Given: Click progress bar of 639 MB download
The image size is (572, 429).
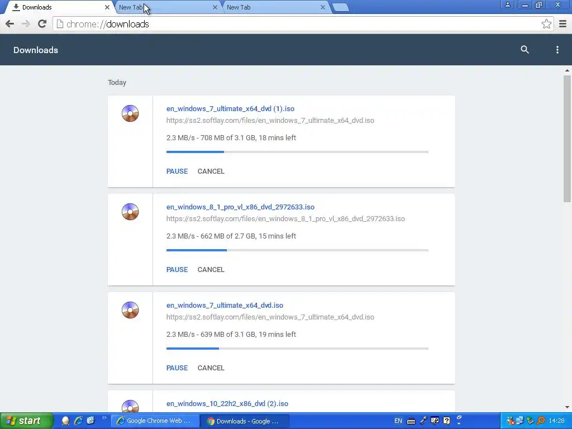Looking at the screenshot, I should [x=297, y=349].
